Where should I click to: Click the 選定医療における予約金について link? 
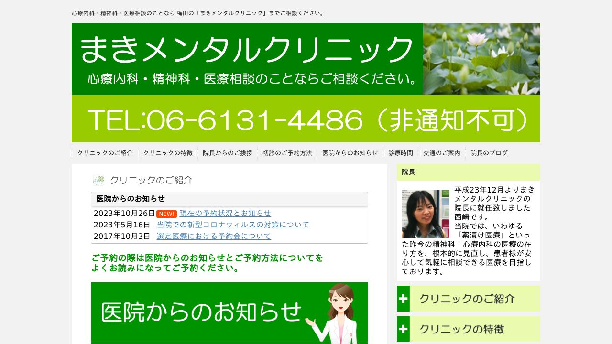pos(214,236)
